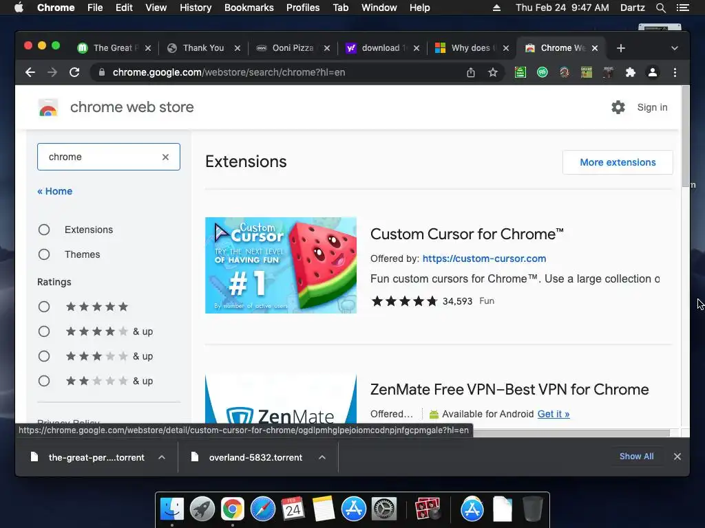
Task: Open Safari from the dock
Action: [262, 509]
